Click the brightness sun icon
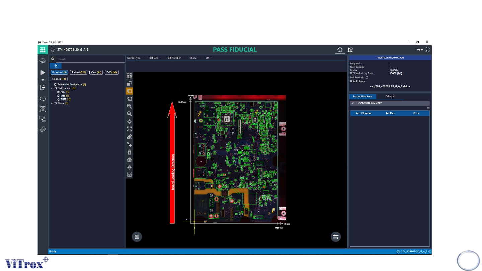This screenshot has height=271, width=482. click(129, 167)
